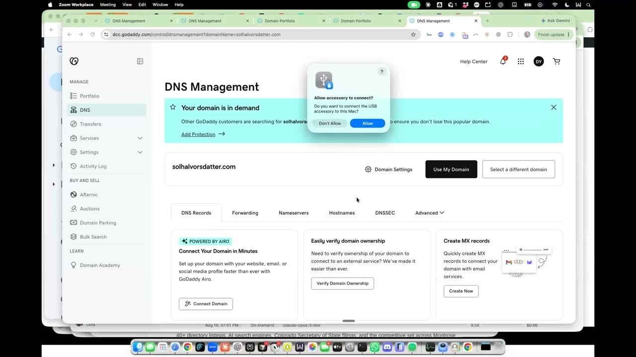
Task: Open a new browser tab
Action: coord(487,21)
